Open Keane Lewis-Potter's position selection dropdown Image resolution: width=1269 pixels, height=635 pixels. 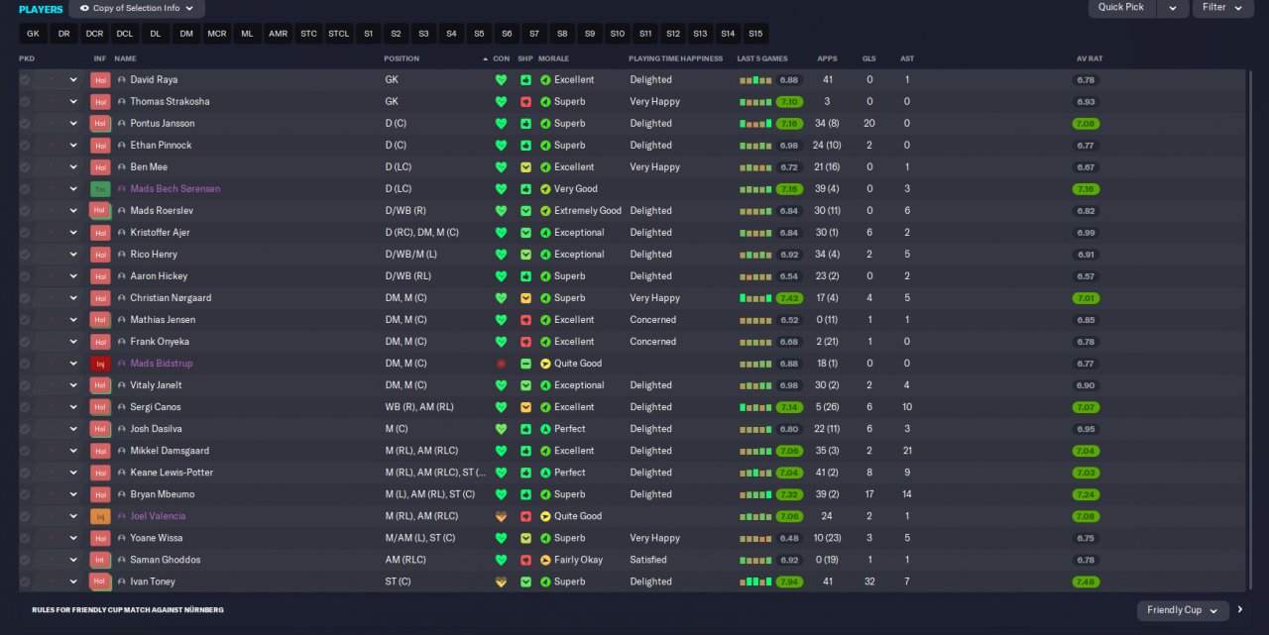58,473
